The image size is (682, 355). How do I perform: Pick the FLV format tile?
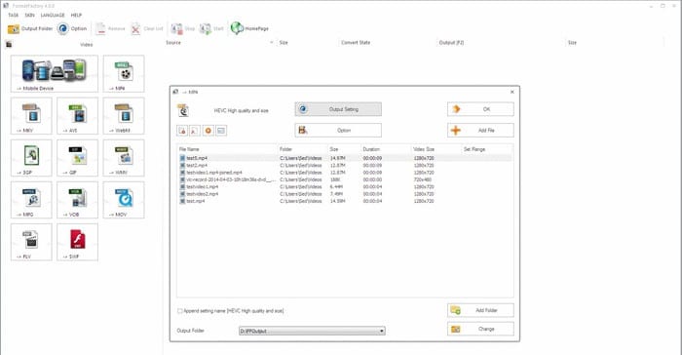coord(31,242)
